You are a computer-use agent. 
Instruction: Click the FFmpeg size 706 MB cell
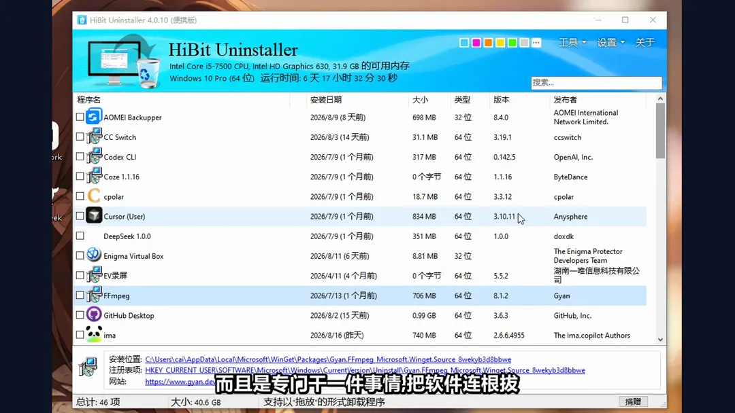pos(424,295)
